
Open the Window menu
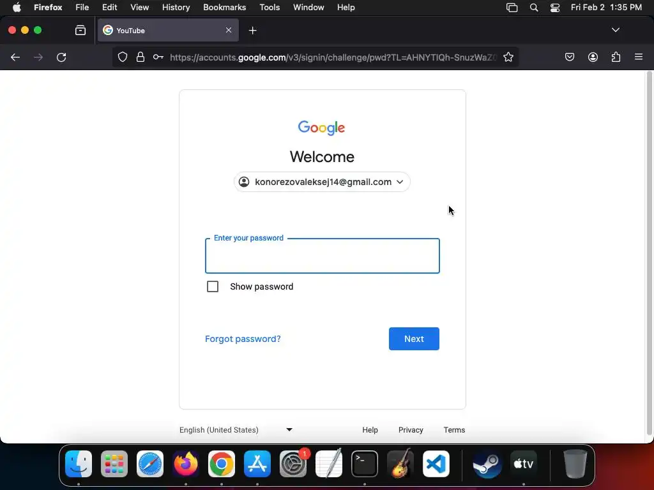[308, 8]
